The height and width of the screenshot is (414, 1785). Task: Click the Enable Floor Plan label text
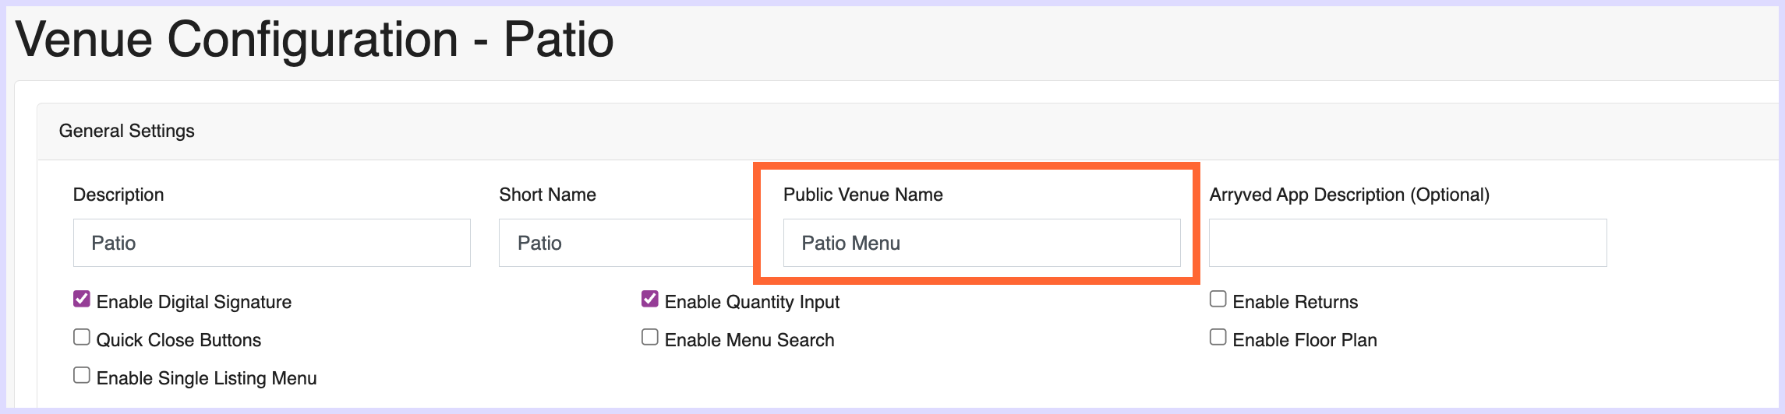coord(1305,340)
